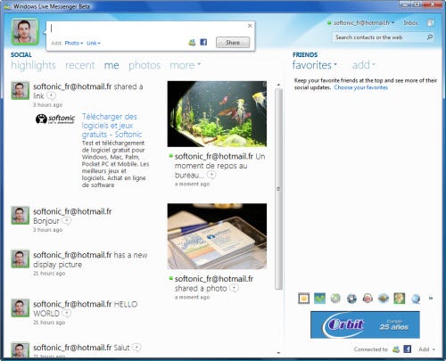The image size is (446, 361).
Task: Click the film-strip video icon in bottom toolbar
Action: click(x=303, y=299)
